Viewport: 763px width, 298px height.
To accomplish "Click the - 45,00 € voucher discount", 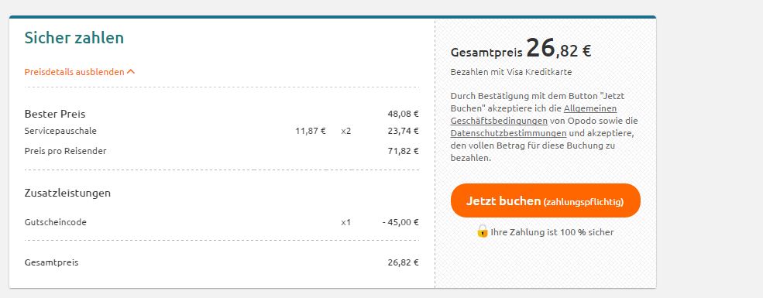I will click(x=400, y=222).
